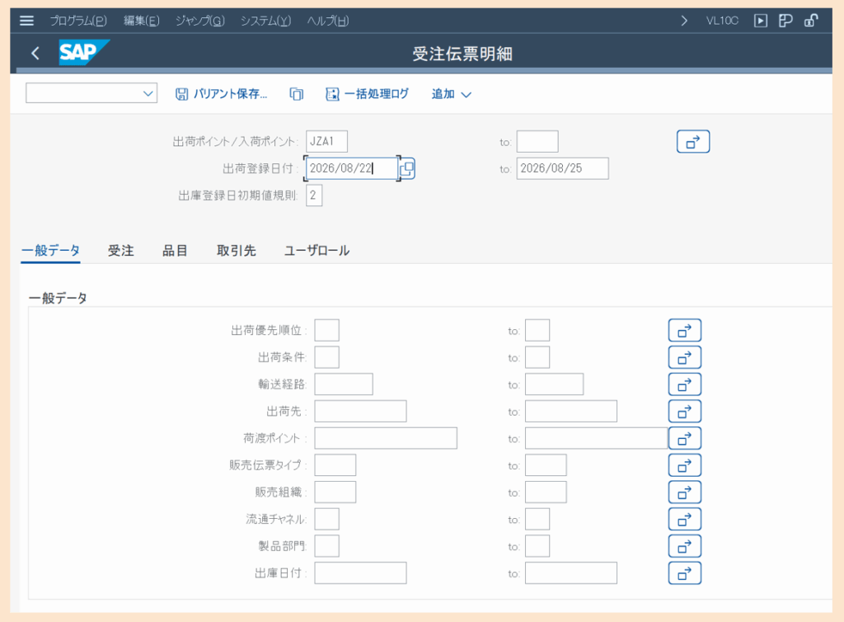Open value help beside 出荷登録日付 field

407,168
